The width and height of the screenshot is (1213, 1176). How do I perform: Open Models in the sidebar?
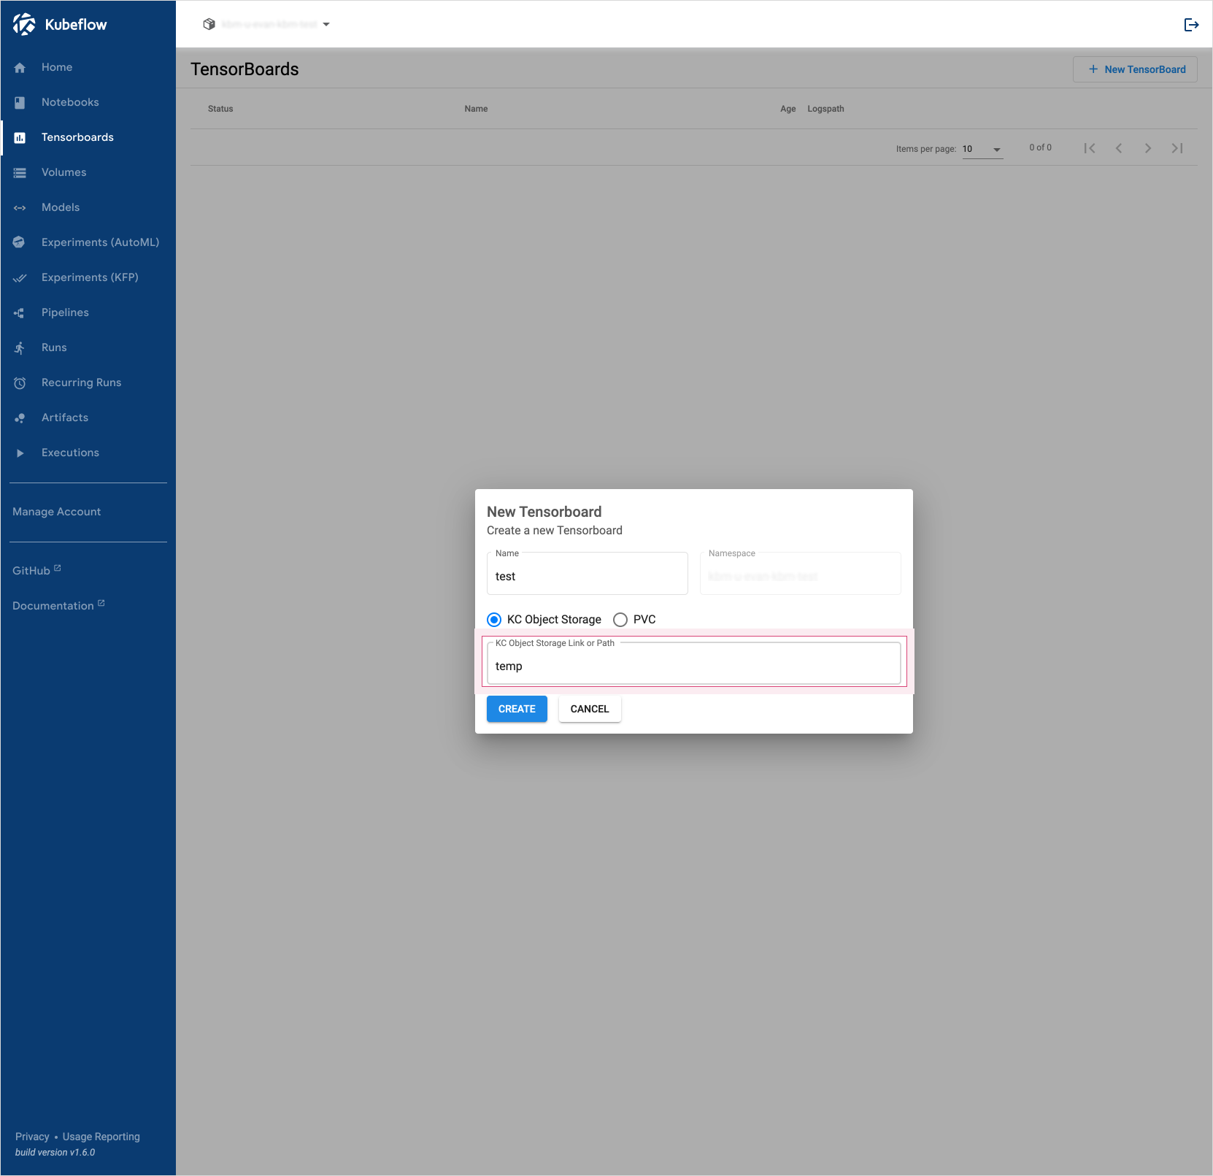[88, 208]
